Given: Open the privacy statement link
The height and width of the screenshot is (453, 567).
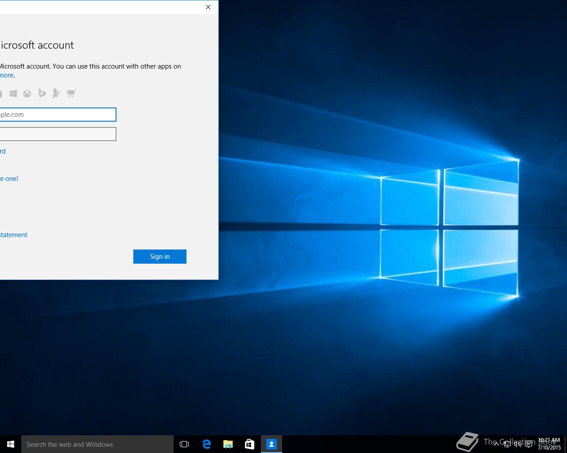Looking at the screenshot, I should click(x=13, y=235).
